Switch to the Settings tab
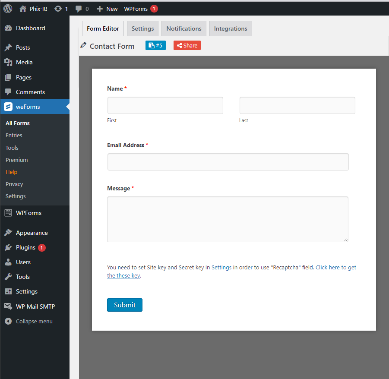Image resolution: width=389 pixels, height=379 pixels. click(142, 28)
